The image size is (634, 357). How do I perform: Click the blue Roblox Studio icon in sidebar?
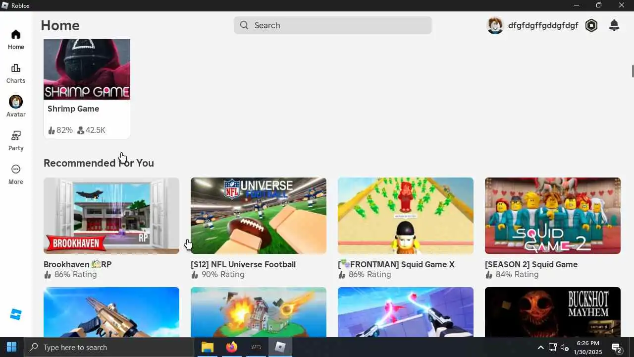coord(16,314)
